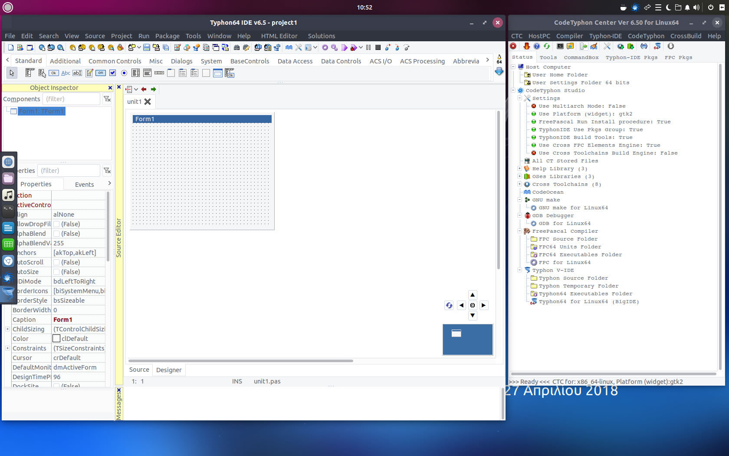Screen dimensions: 729x456
Task: Pick the TComboBox component icon
Action: tap(148, 73)
